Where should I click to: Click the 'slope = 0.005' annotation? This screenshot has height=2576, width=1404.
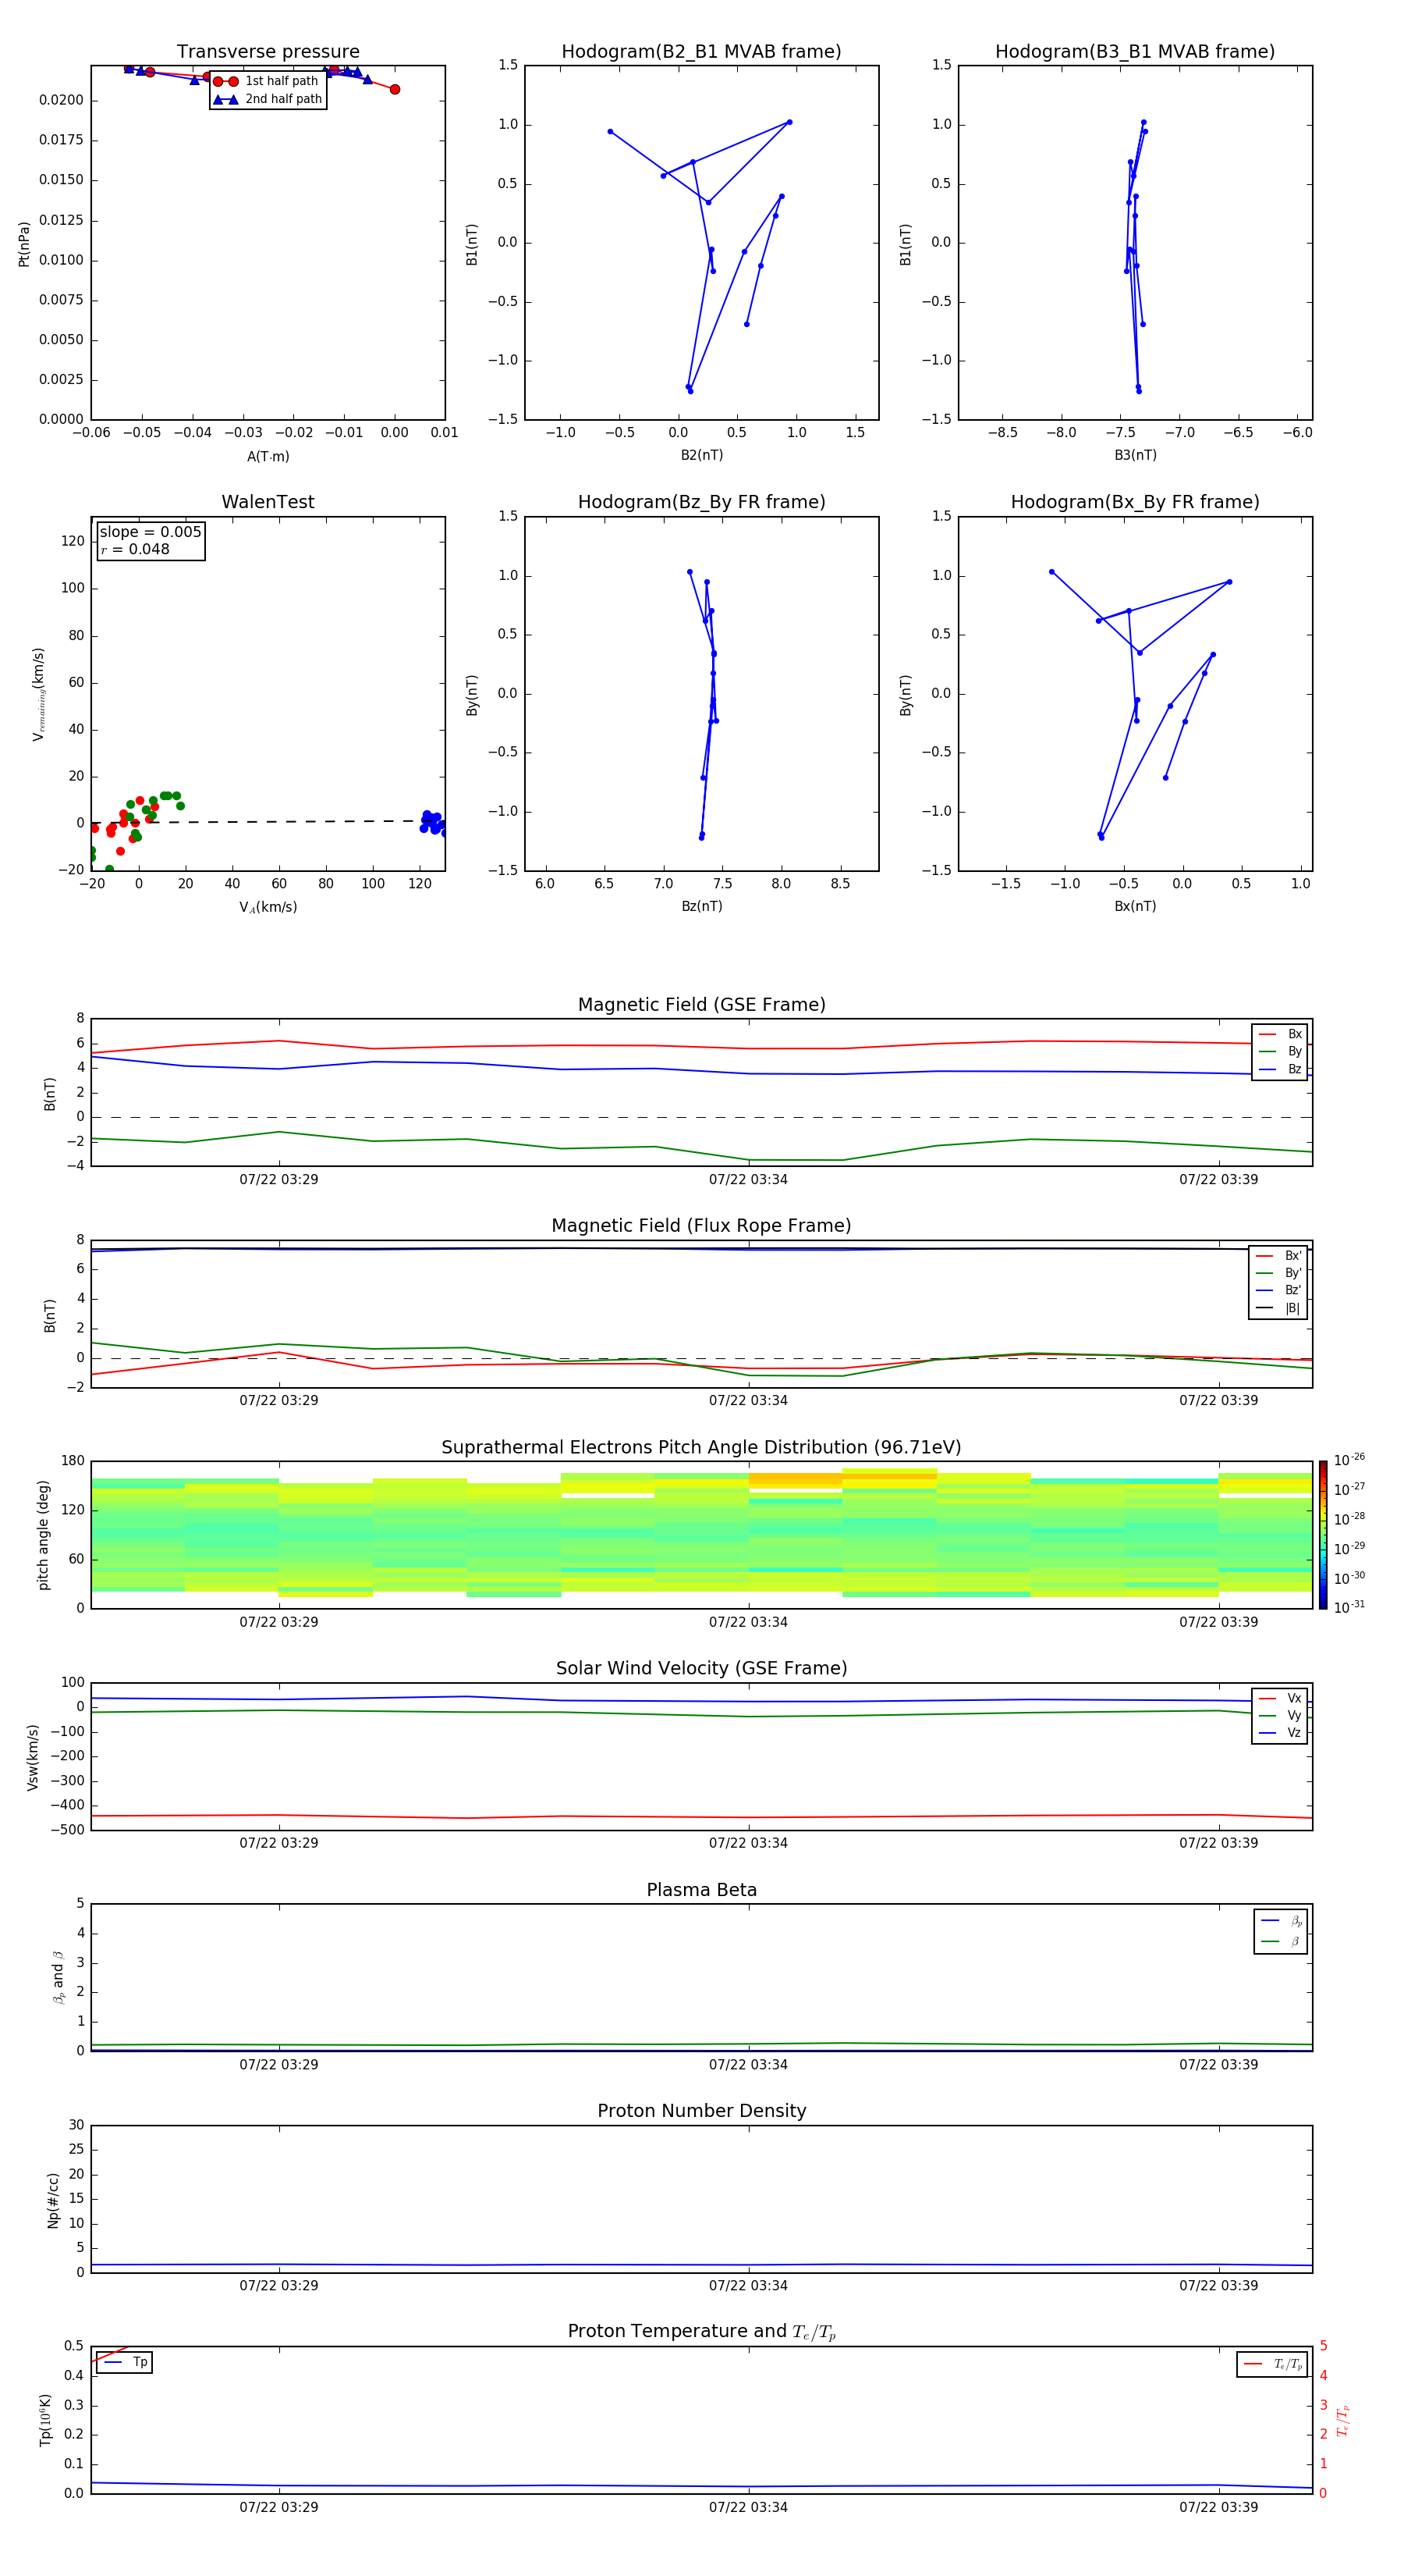(x=150, y=532)
